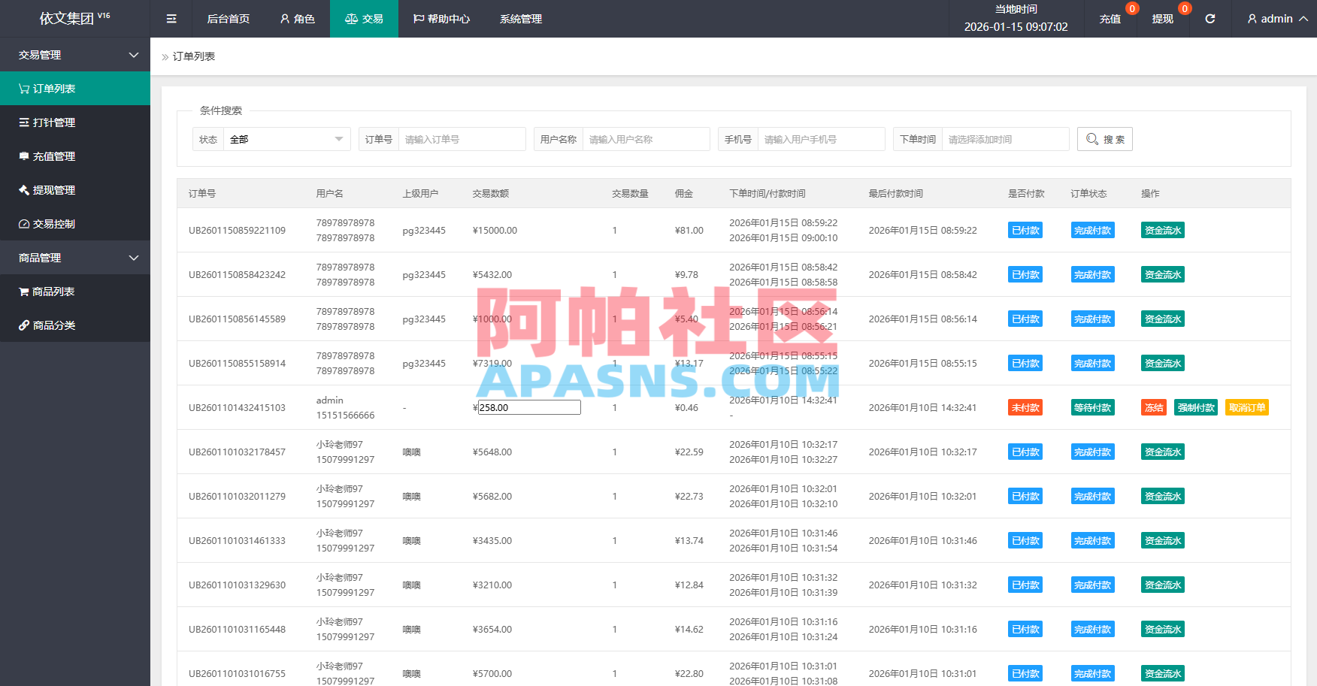
Task: Click 等待付款 status on admin order
Action: [x=1093, y=407]
